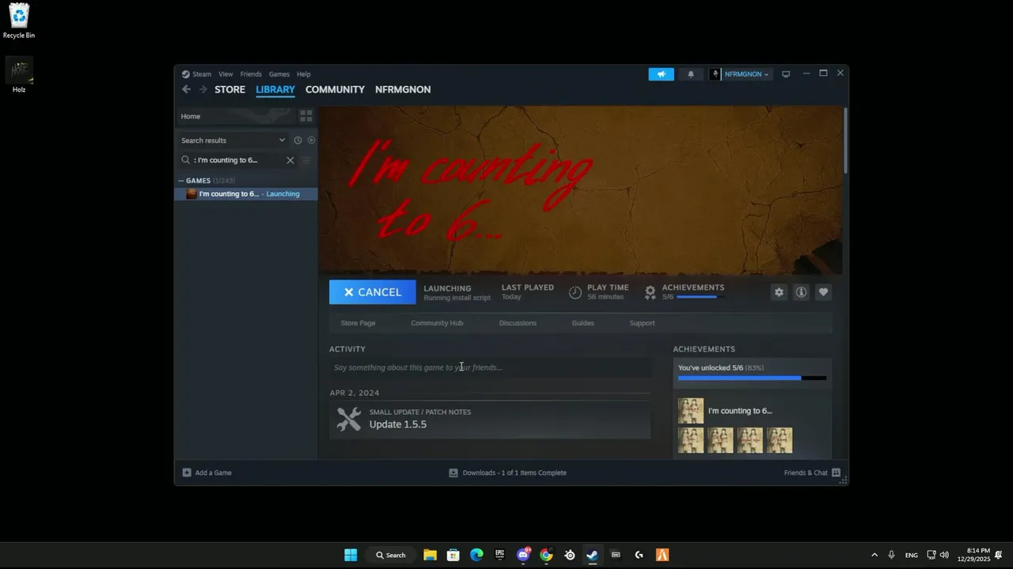1013x569 pixels.
Task: Click the achievements progress bar in the sidebar panel
Action: click(752, 378)
